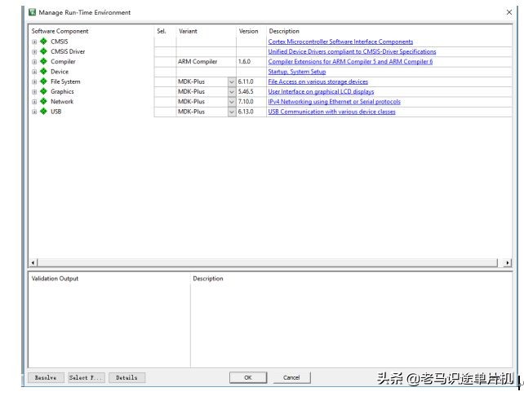Click the Validation Output panel header
The height and width of the screenshot is (396, 524).
55,279
